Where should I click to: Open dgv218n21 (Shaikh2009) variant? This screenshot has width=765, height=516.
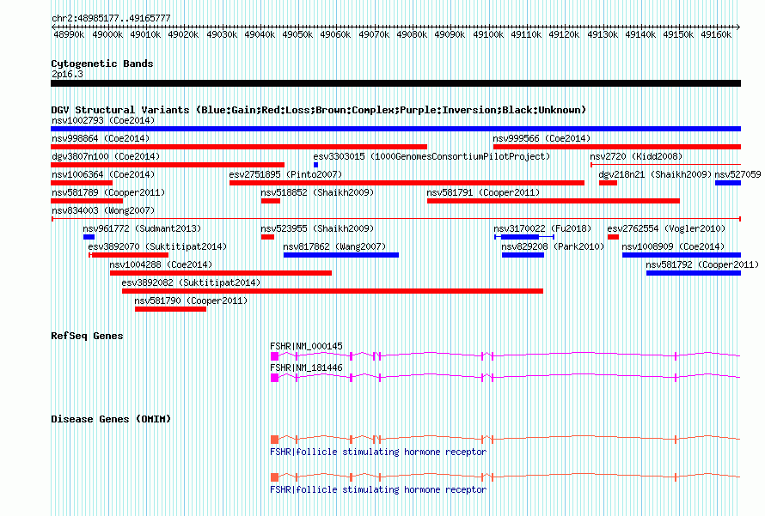click(x=608, y=183)
